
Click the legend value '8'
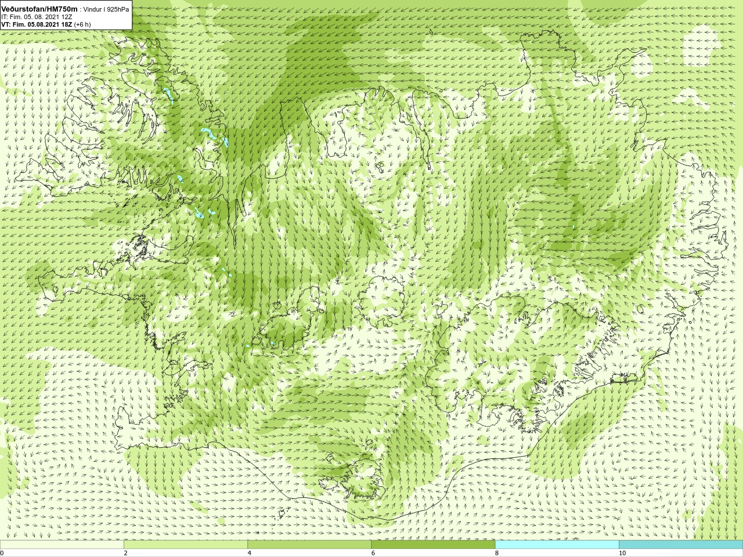point(497,553)
